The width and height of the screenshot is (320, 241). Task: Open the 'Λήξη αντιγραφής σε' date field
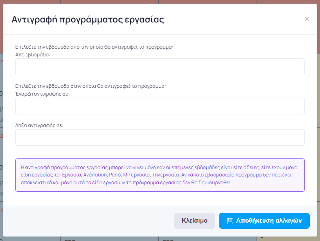tap(160, 137)
